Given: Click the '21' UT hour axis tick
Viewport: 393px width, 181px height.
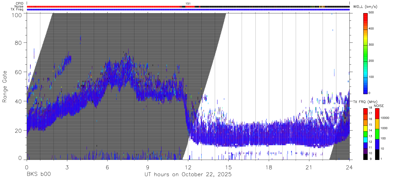Looking at the screenshot, I should coord(309,167).
